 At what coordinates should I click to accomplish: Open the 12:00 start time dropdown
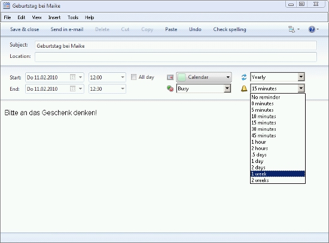pyautogui.click(x=123, y=77)
